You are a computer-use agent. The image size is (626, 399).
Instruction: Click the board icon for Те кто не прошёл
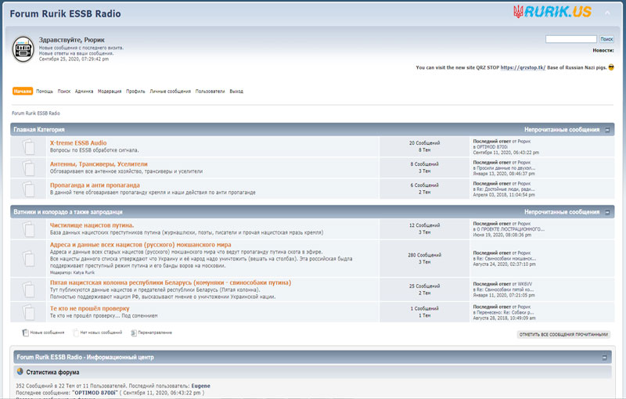pyautogui.click(x=28, y=312)
